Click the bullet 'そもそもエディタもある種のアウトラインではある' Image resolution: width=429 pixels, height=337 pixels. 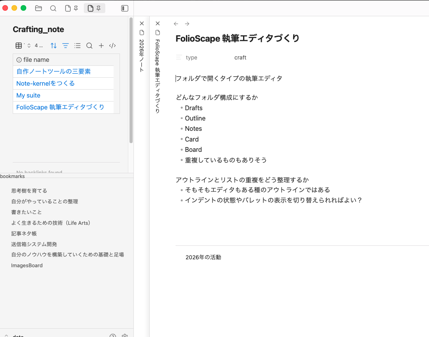coord(257,190)
